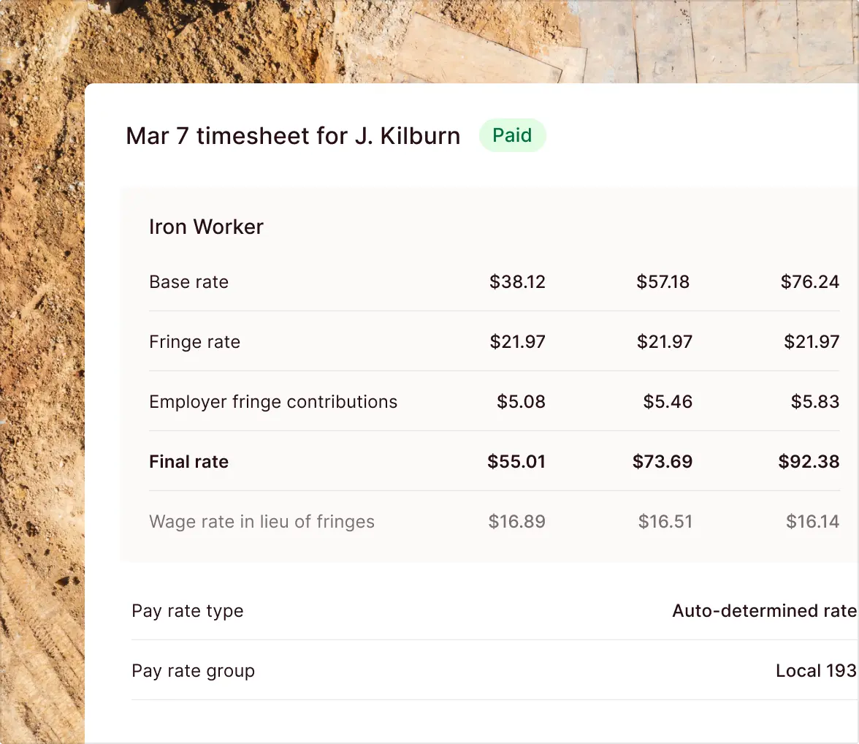Select the $76.24 base rate value

point(809,282)
